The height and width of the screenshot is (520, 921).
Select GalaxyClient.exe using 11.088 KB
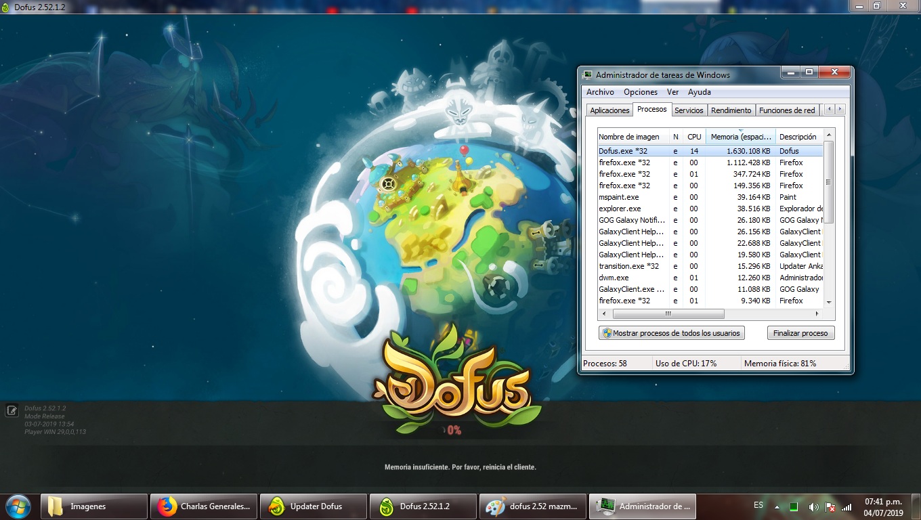tap(710, 289)
